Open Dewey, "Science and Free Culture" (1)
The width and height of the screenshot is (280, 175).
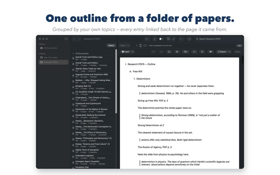pyautogui.click(x=92, y=145)
